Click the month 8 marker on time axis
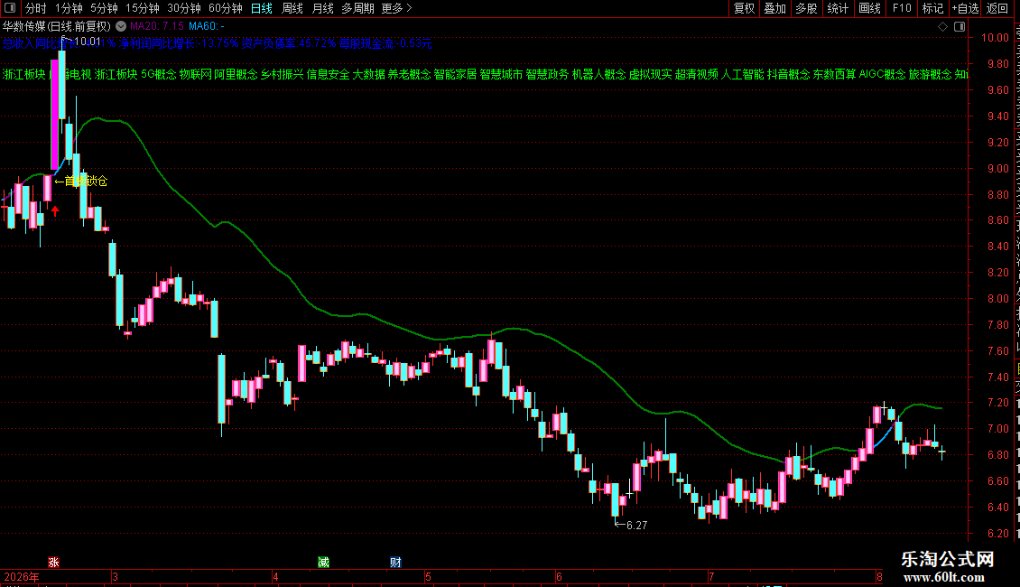Image resolution: width=1020 pixels, height=587 pixels. pyautogui.click(x=879, y=576)
